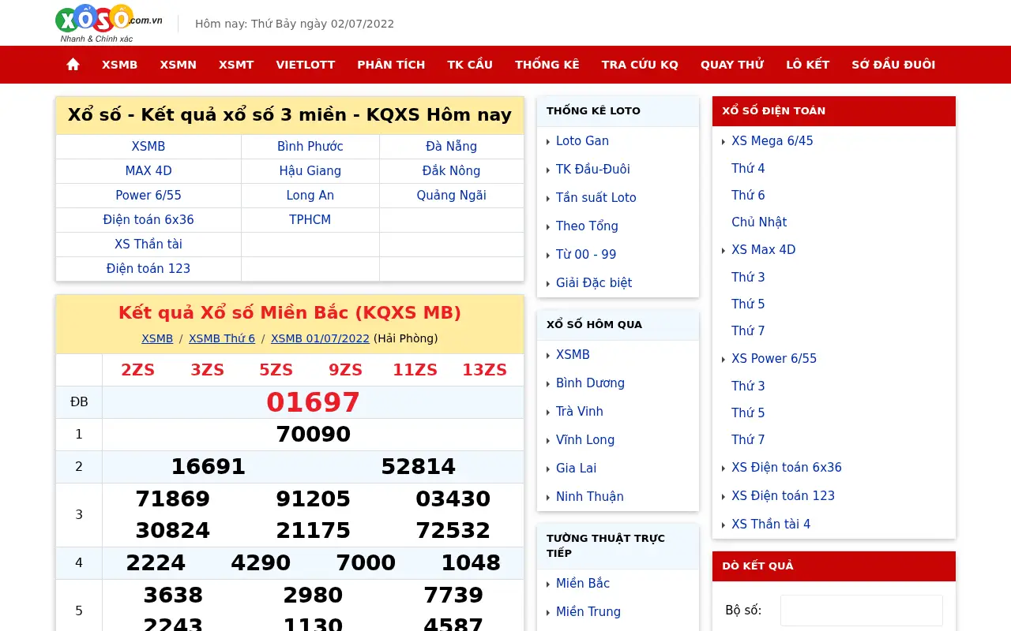The width and height of the screenshot is (1011, 631).
Task: Open the TK CẦU menu
Action: (x=470, y=65)
